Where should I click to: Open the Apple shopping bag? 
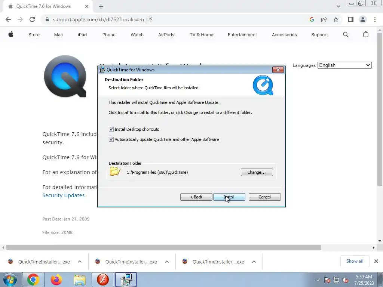[366, 34]
